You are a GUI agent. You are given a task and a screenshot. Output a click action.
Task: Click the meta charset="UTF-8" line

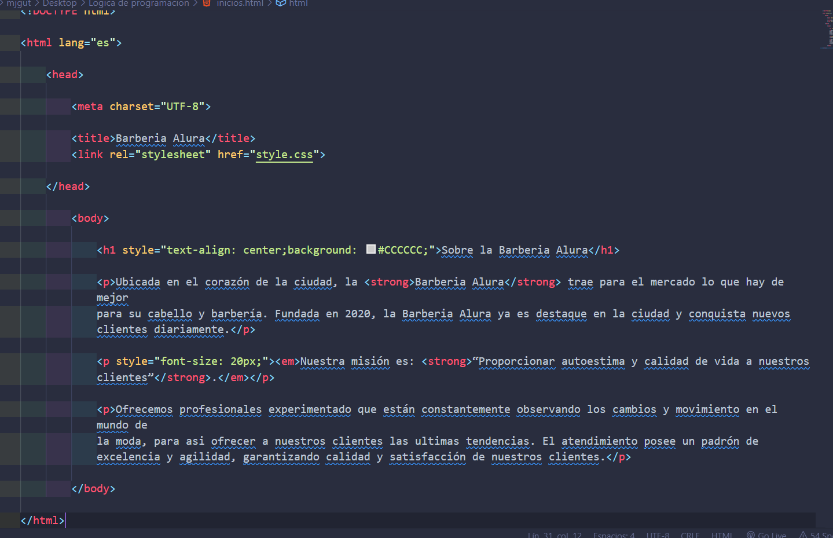[x=141, y=107]
